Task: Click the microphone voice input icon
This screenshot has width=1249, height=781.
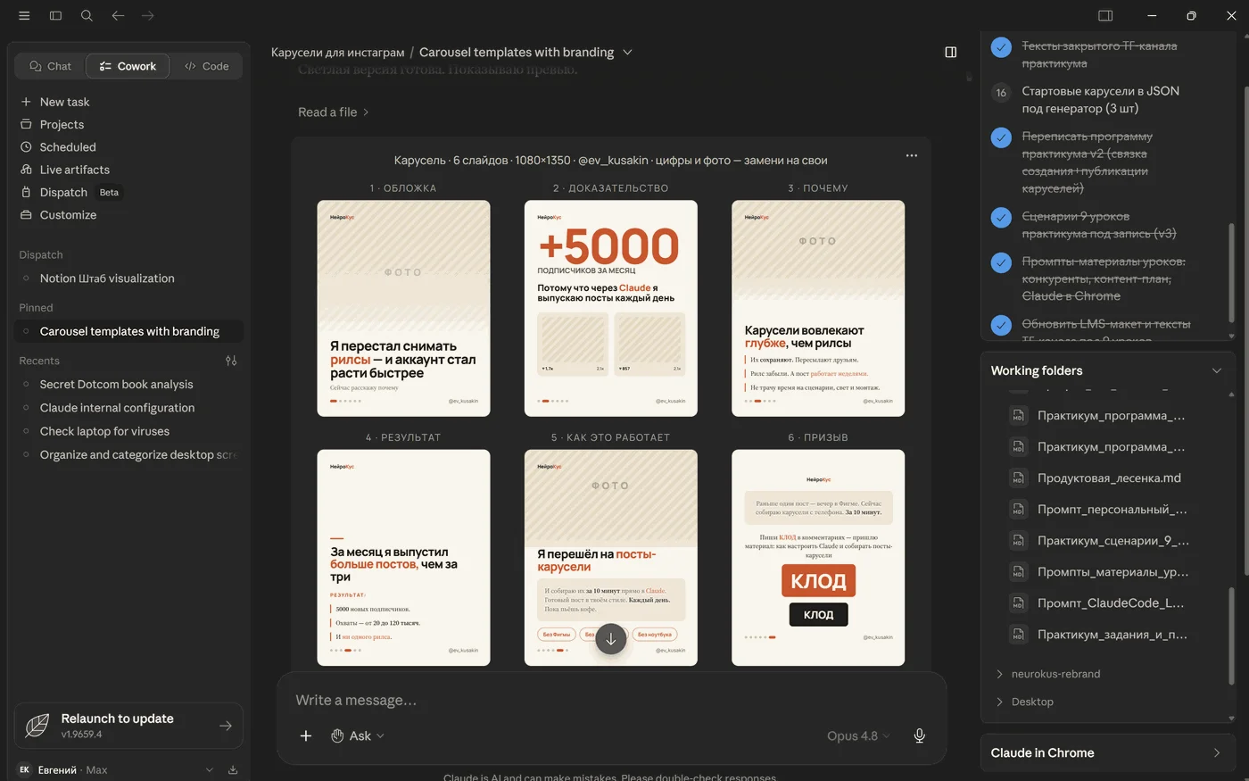Action: tap(920, 735)
